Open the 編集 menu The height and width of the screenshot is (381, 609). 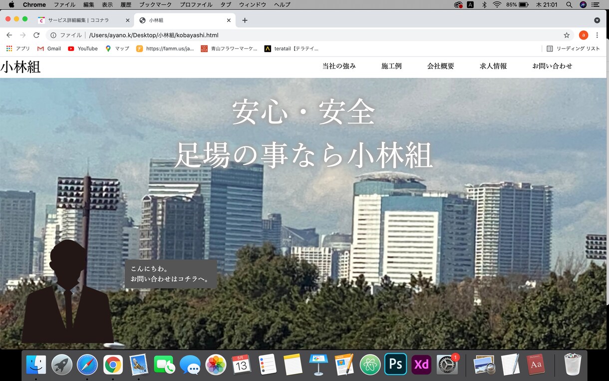click(x=89, y=4)
